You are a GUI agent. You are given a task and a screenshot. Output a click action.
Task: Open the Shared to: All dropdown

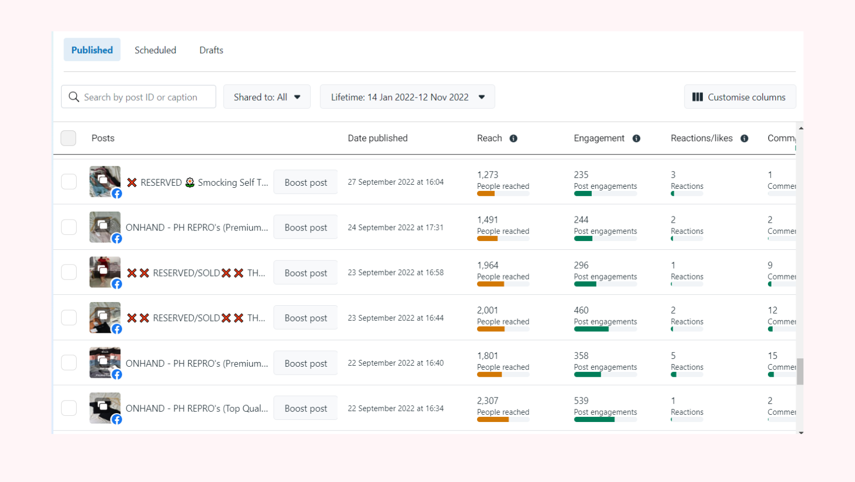[x=267, y=97]
